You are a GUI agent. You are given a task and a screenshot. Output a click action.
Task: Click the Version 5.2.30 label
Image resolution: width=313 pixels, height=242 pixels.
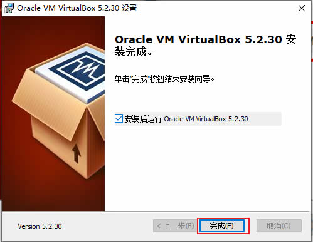[40, 226]
